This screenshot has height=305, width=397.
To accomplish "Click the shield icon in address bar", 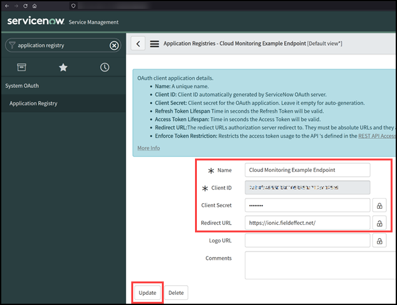I will (x=73, y=6).
